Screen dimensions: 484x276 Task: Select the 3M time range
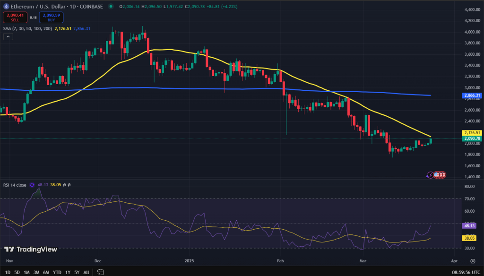tap(36, 272)
